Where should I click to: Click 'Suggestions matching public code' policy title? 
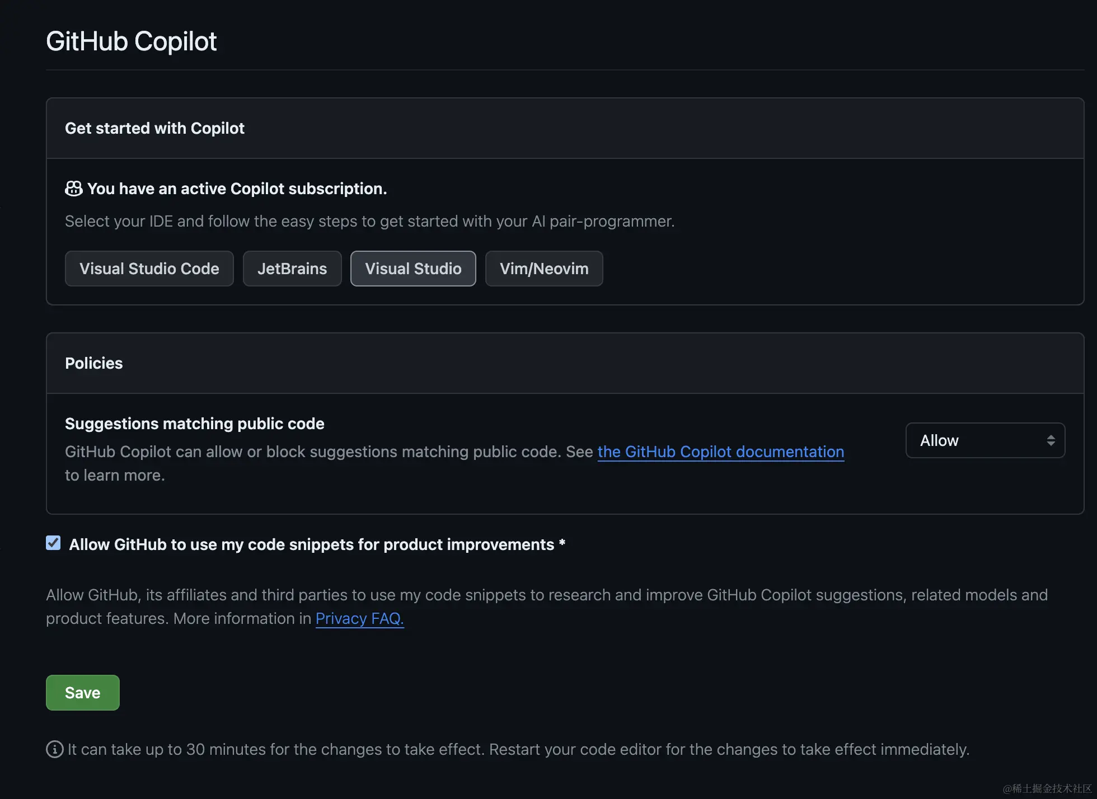pyautogui.click(x=194, y=424)
